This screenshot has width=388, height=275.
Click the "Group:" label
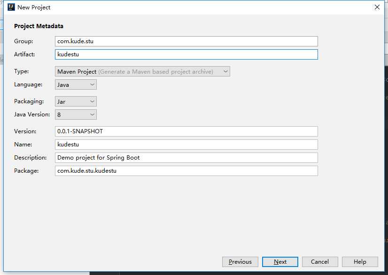[23, 41]
